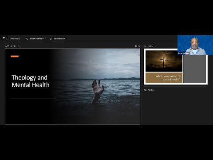The height and width of the screenshot is (160, 213).
Task: Click the Display Settings monitor icon
Action: point(27,39)
